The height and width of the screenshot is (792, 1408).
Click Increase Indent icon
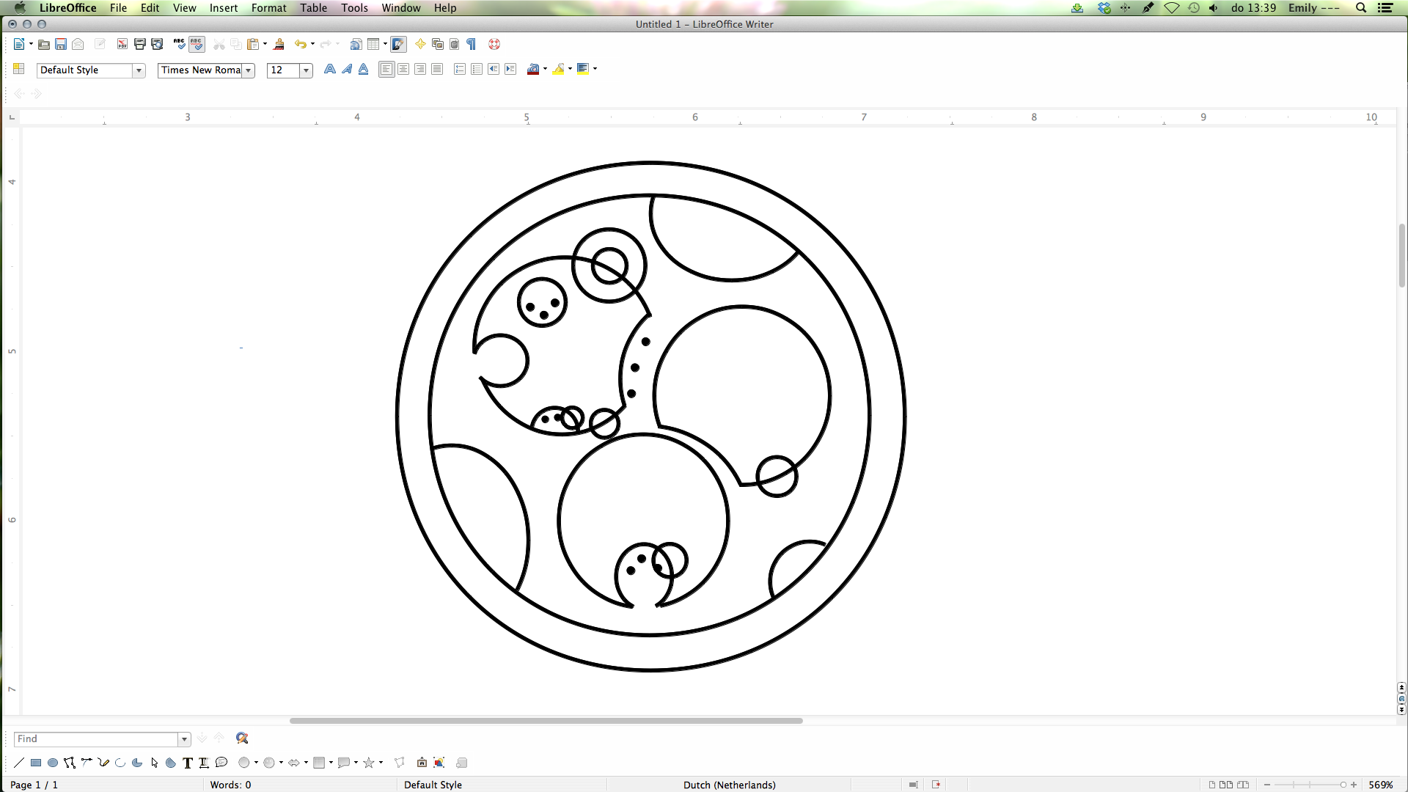[510, 69]
